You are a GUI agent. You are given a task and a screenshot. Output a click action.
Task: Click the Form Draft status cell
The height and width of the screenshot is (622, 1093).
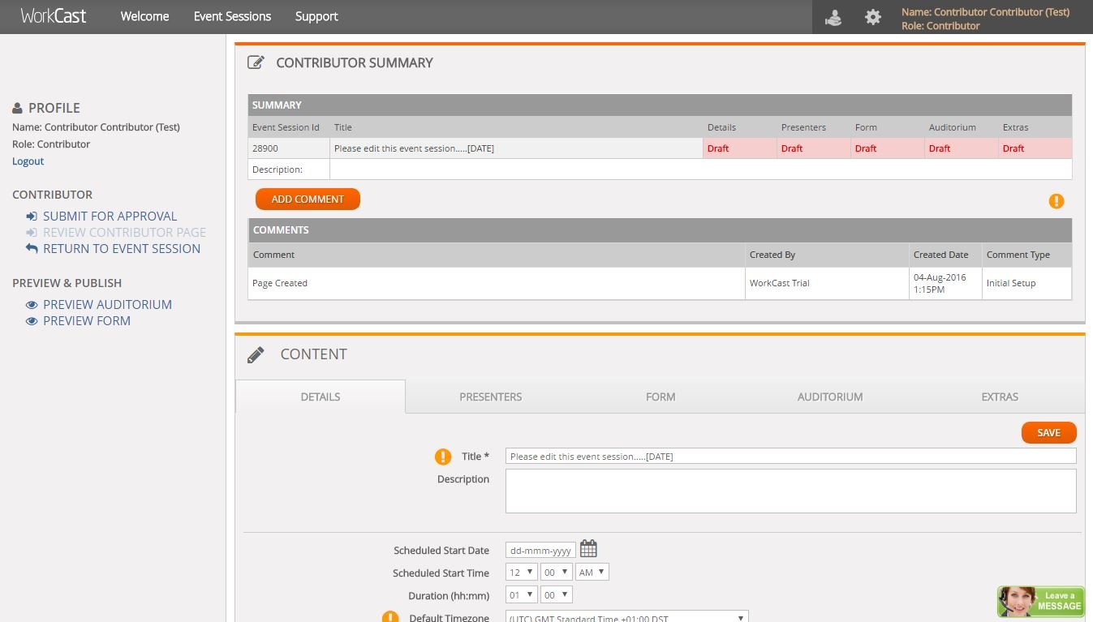(888, 148)
